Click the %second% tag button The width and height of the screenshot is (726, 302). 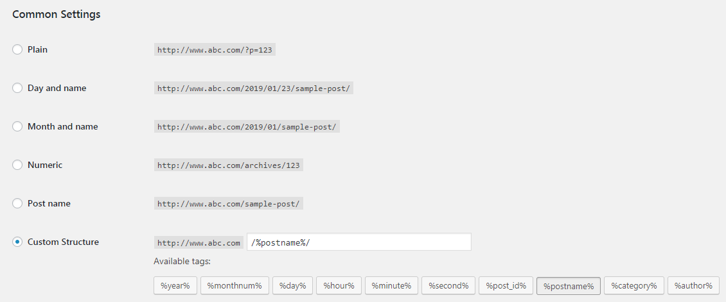point(448,286)
